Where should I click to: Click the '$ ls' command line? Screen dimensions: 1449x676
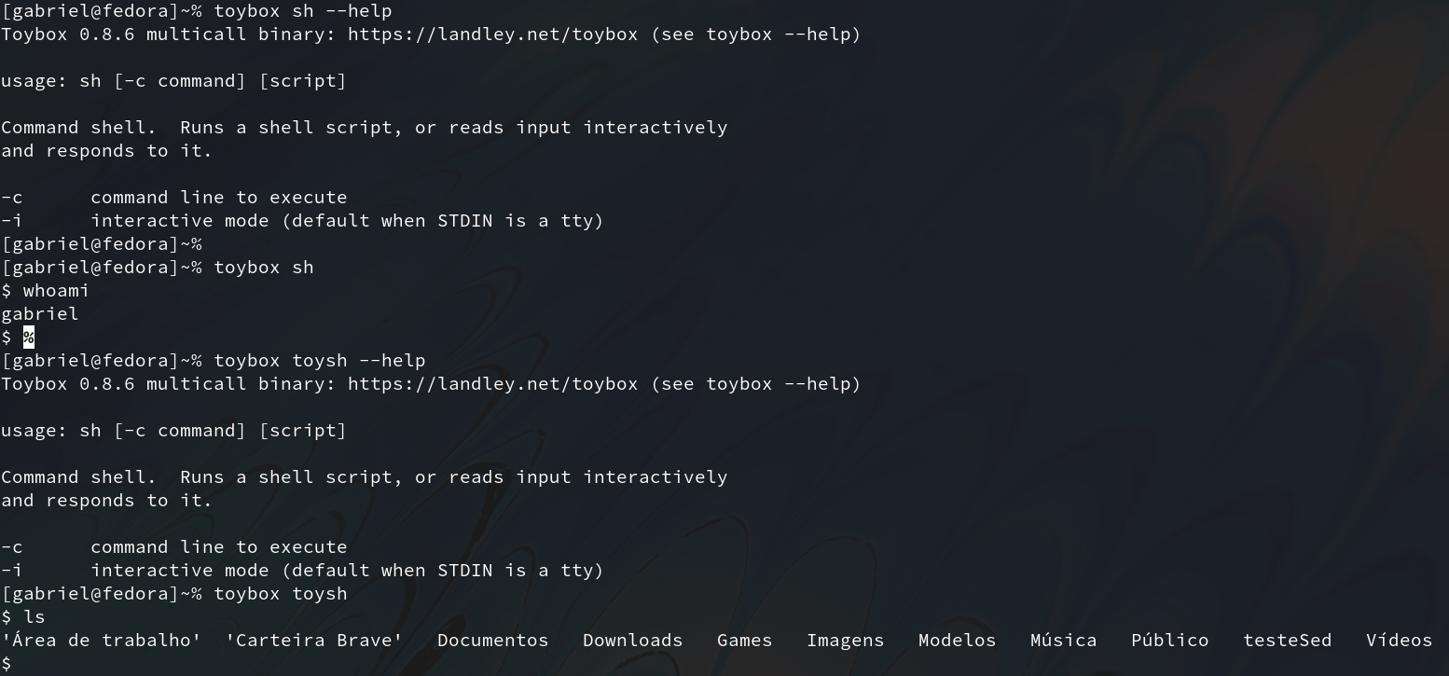23,616
